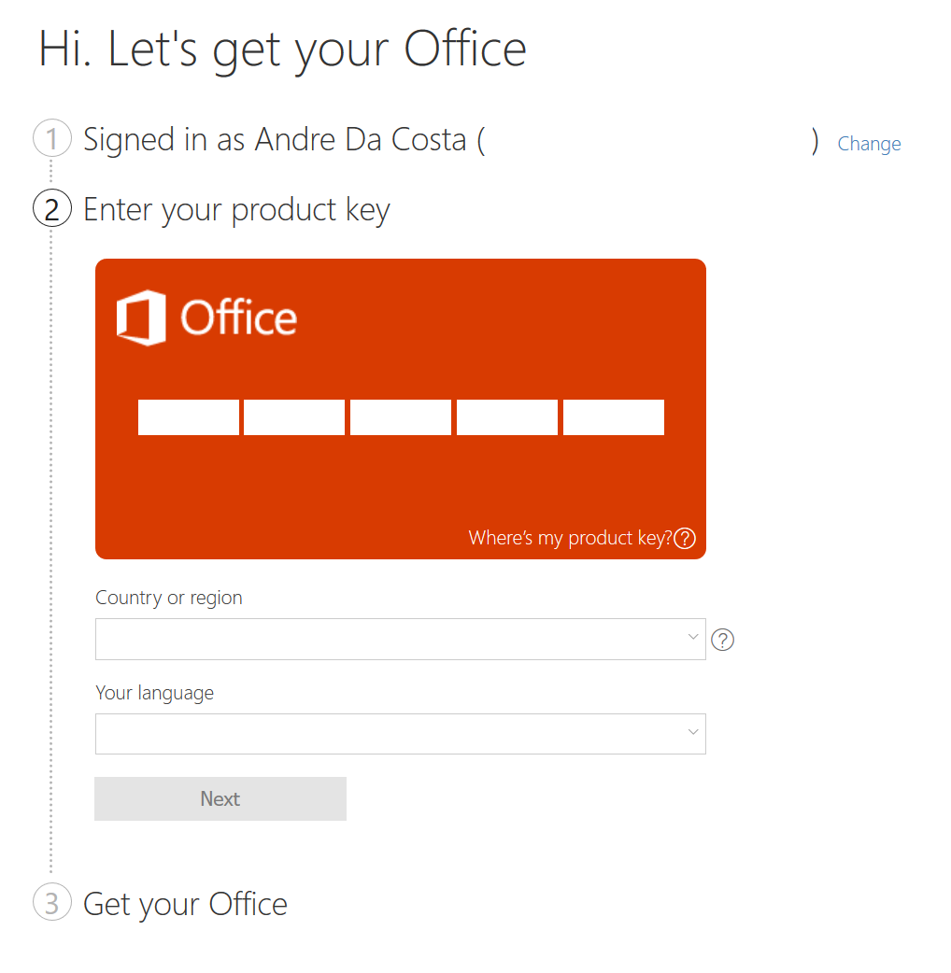Click the Office logo icon on card
The image size is (951, 973).
(141, 317)
